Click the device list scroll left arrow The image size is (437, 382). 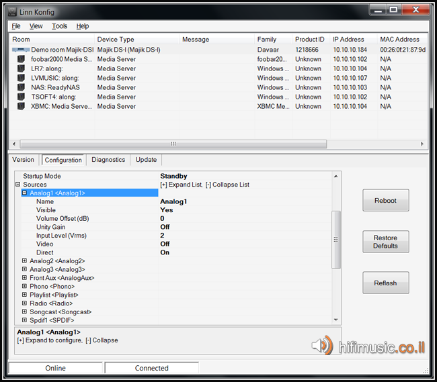[14, 144]
